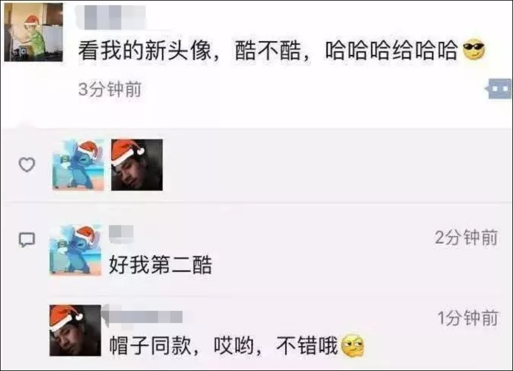Open the two-dot comment menu button
The width and height of the screenshot is (513, 371).
pos(500,88)
